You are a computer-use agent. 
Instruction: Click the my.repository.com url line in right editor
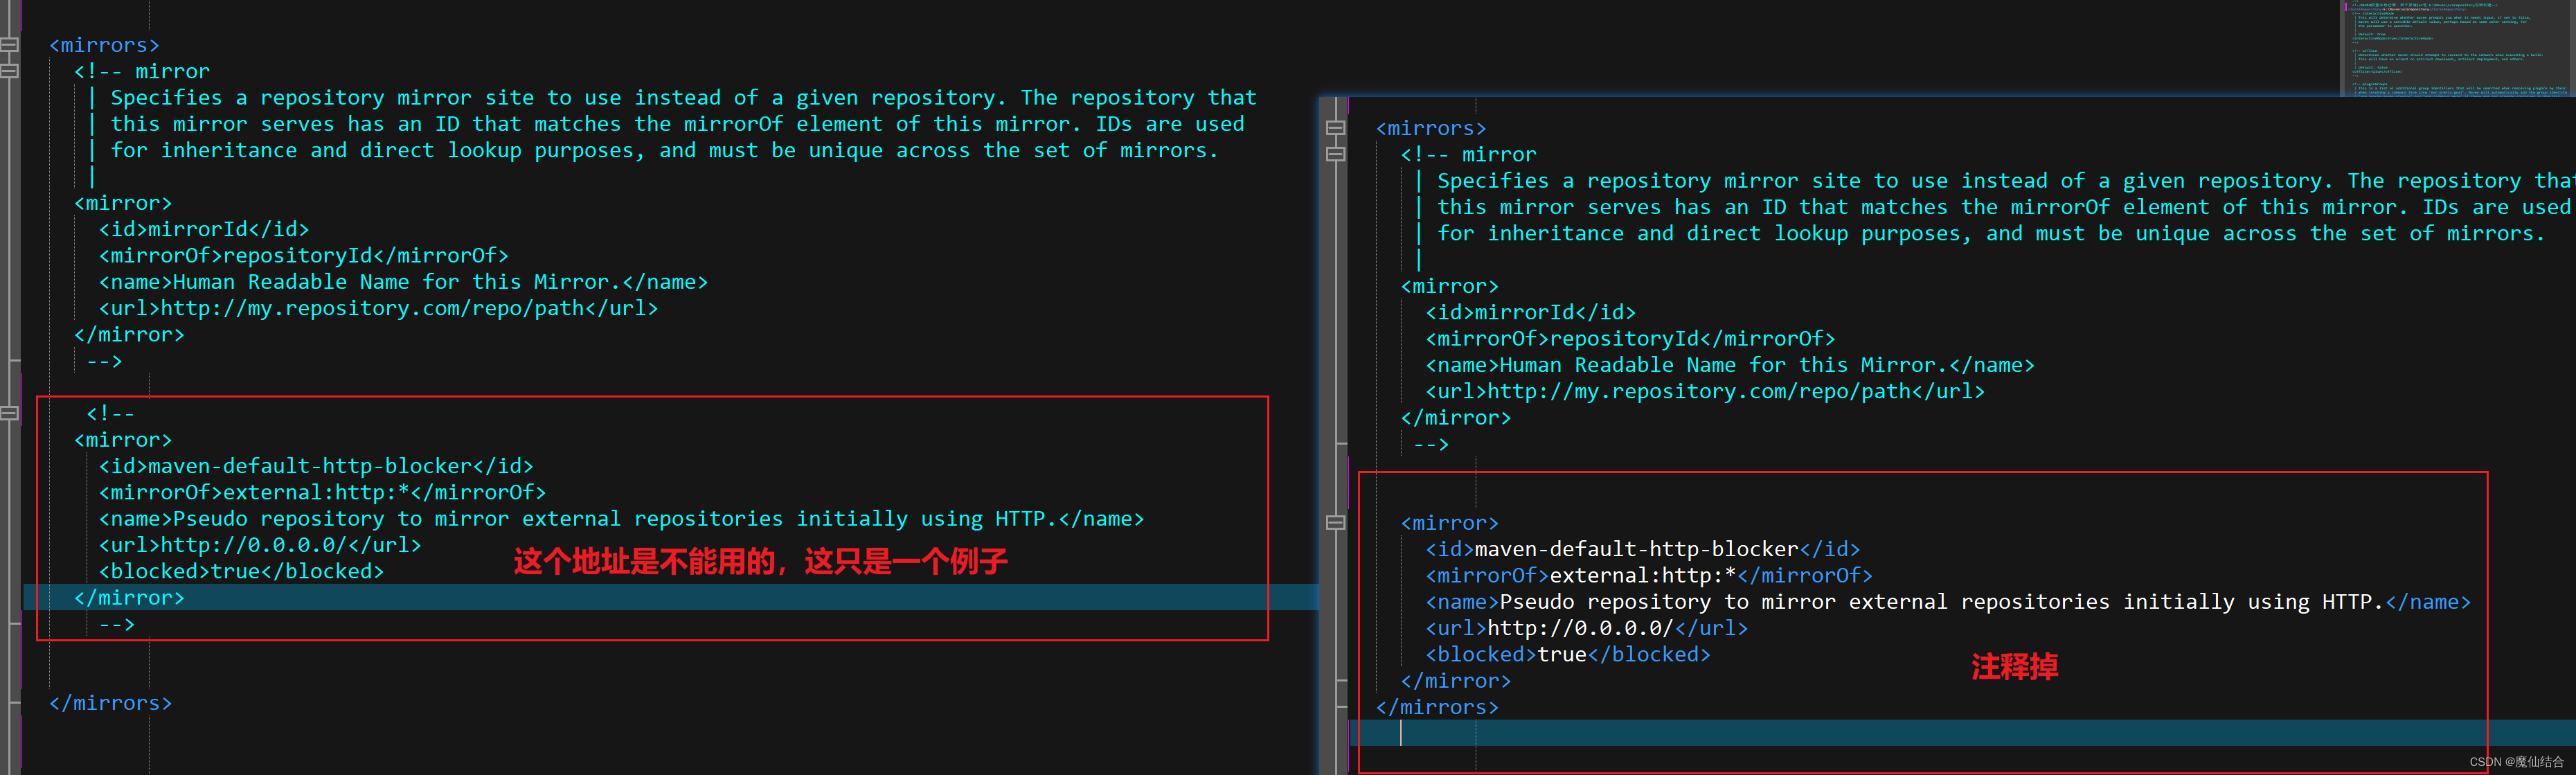pos(1705,391)
